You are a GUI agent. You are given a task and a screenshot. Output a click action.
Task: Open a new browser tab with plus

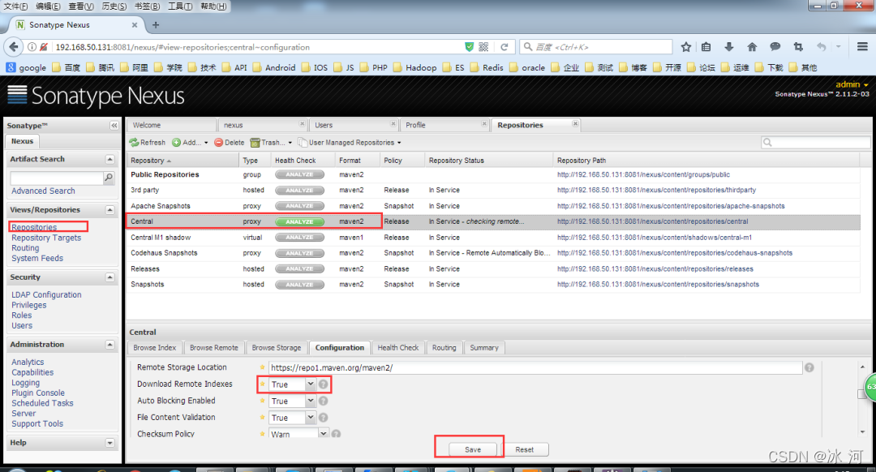point(156,24)
